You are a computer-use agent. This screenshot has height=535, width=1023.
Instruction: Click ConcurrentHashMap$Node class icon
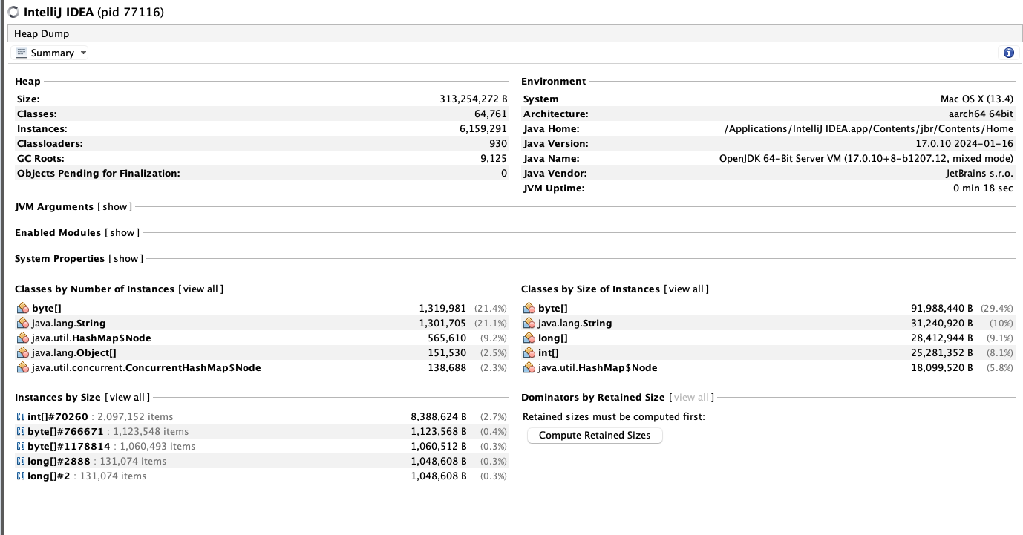(x=22, y=367)
